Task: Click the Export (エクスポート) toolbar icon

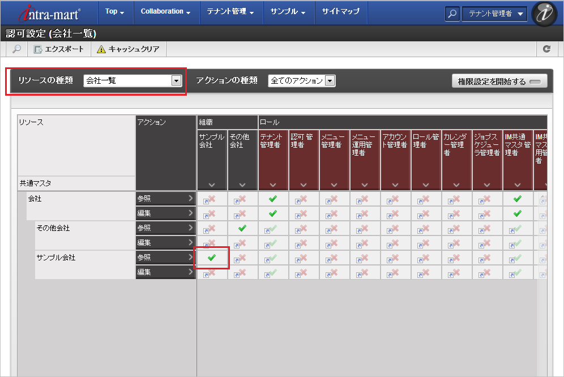Action: (x=39, y=49)
